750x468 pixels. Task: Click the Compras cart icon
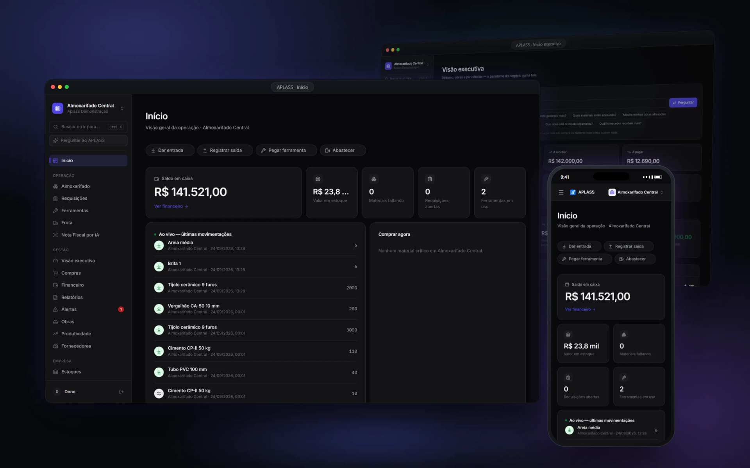55,273
